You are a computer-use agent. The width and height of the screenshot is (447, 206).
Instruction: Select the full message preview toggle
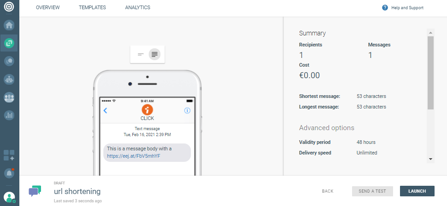tap(154, 54)
